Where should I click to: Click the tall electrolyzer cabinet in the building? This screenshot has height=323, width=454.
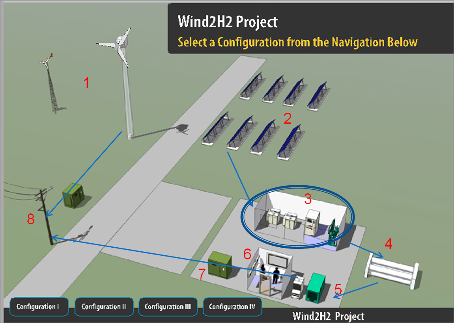point(313,222)
